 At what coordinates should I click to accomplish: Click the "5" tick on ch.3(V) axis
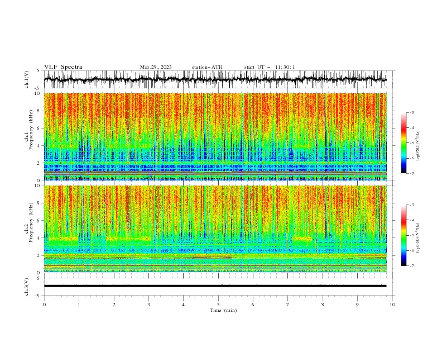[39, 278]
